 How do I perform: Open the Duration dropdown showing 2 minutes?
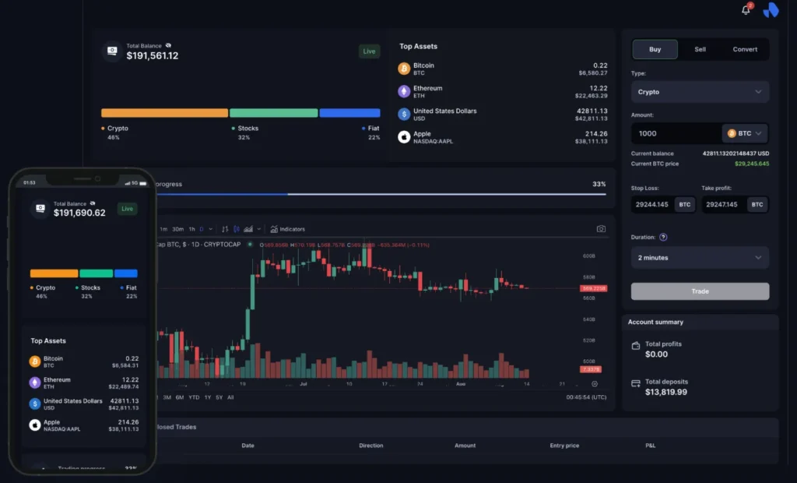pos(699,257)
